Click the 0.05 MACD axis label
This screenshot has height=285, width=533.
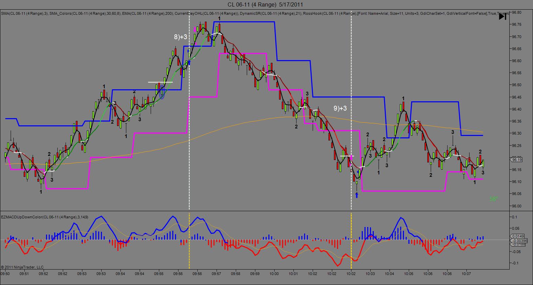[516, 228]
